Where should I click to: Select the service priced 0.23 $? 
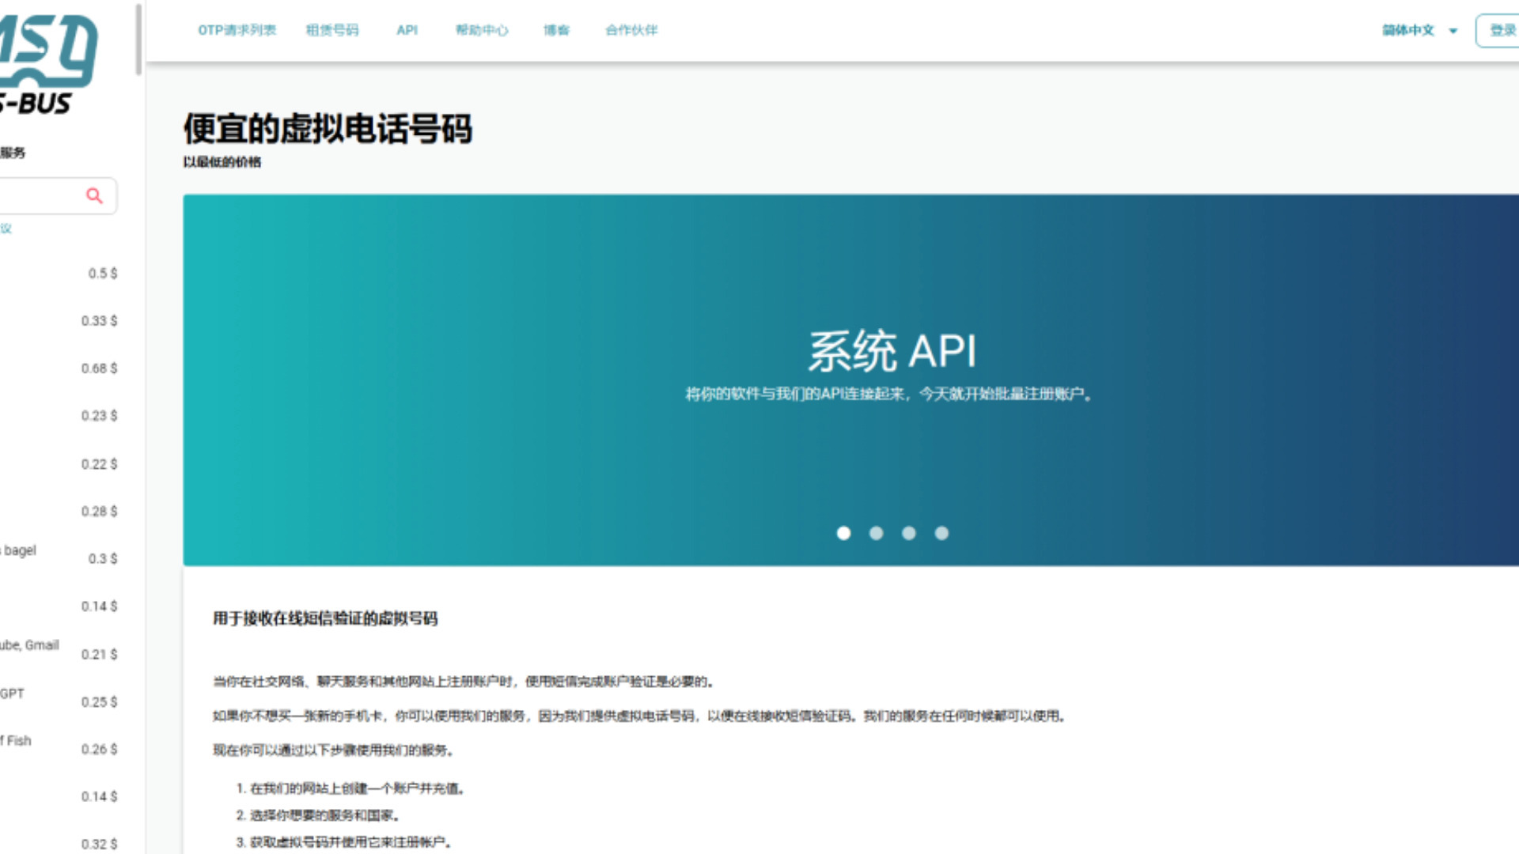coord(60,415)
